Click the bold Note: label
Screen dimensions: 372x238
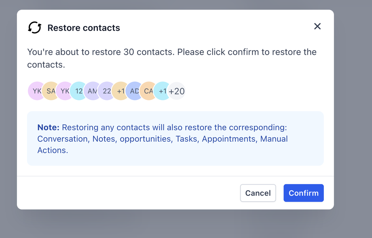pos(48,127)
